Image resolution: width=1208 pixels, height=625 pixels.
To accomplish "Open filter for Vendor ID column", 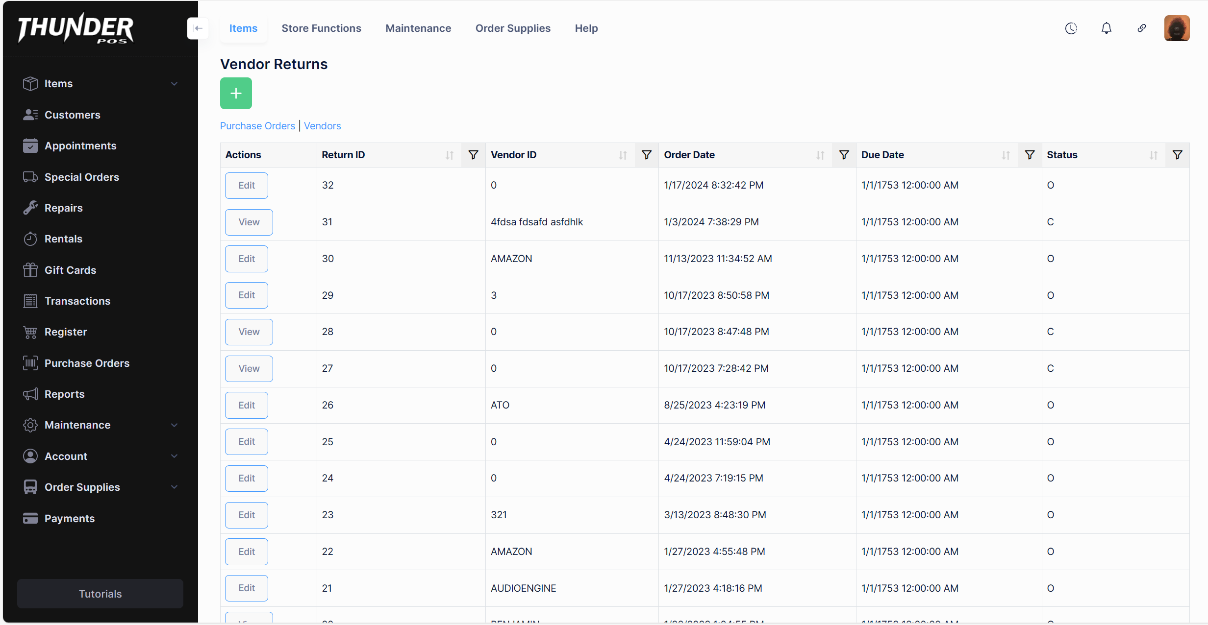I will [647, 155].
